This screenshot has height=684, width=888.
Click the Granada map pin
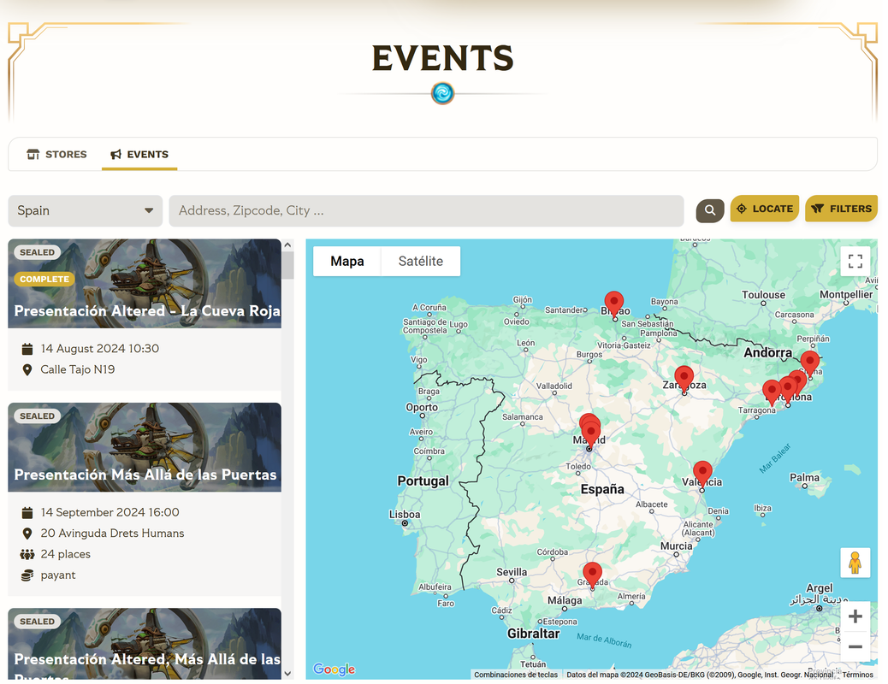click(592, 574)
